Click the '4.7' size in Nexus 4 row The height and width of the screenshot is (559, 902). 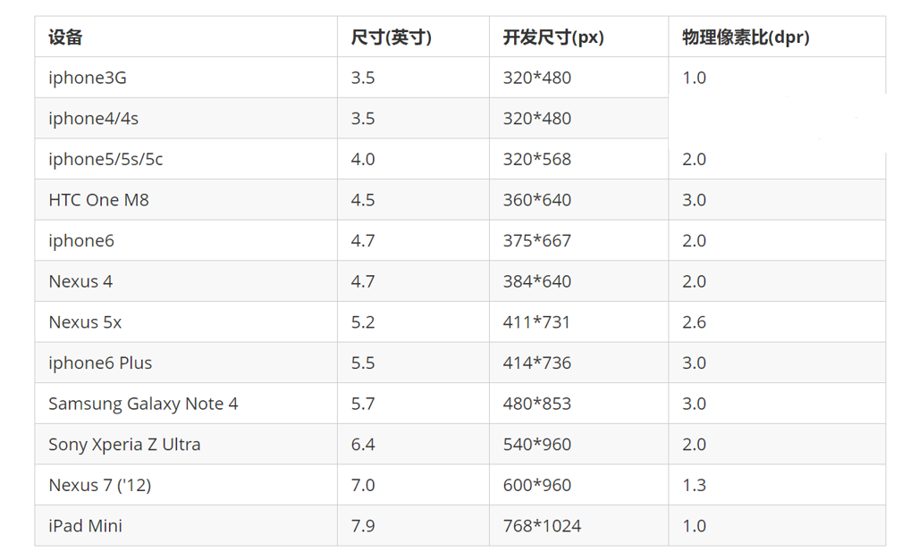tap(363, 281)
